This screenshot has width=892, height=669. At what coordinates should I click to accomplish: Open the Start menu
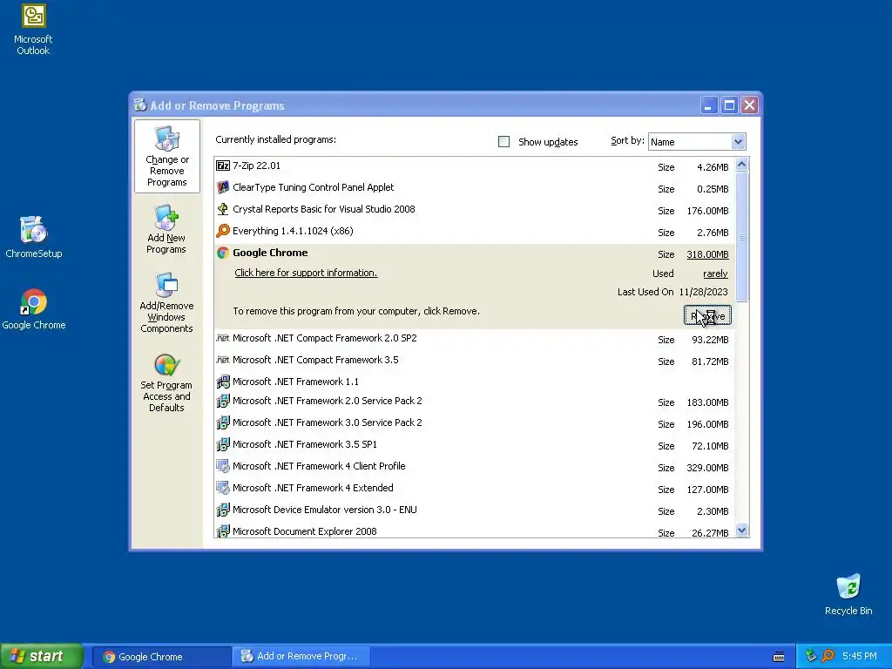pyautogui.click(x=42, y=656)
